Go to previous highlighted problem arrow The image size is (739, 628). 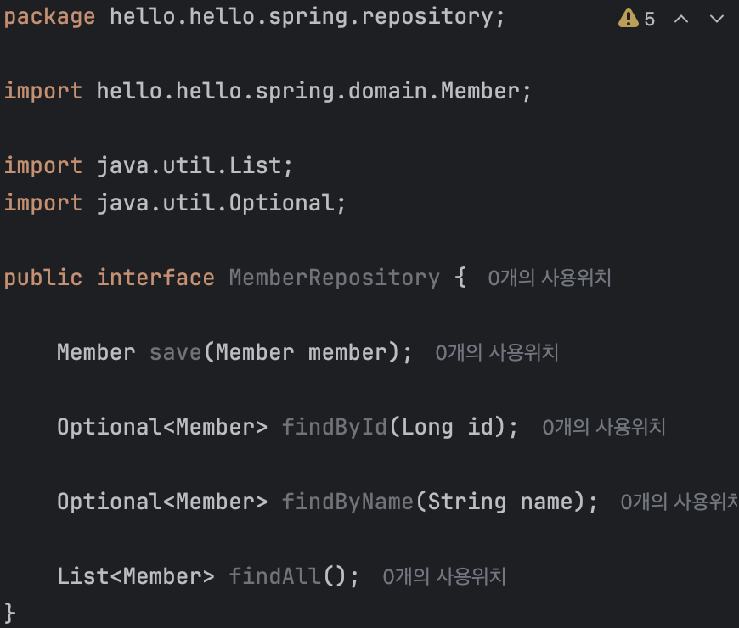tap(681, 19)
